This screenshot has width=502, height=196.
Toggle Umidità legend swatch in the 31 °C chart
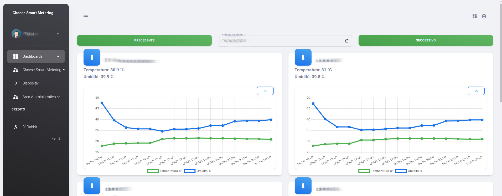(x=401, y=171)
